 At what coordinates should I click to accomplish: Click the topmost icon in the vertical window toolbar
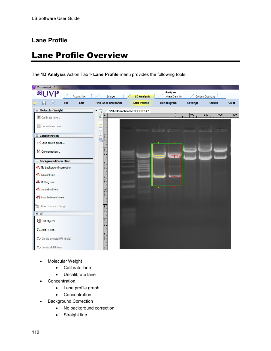pos(101,111)
